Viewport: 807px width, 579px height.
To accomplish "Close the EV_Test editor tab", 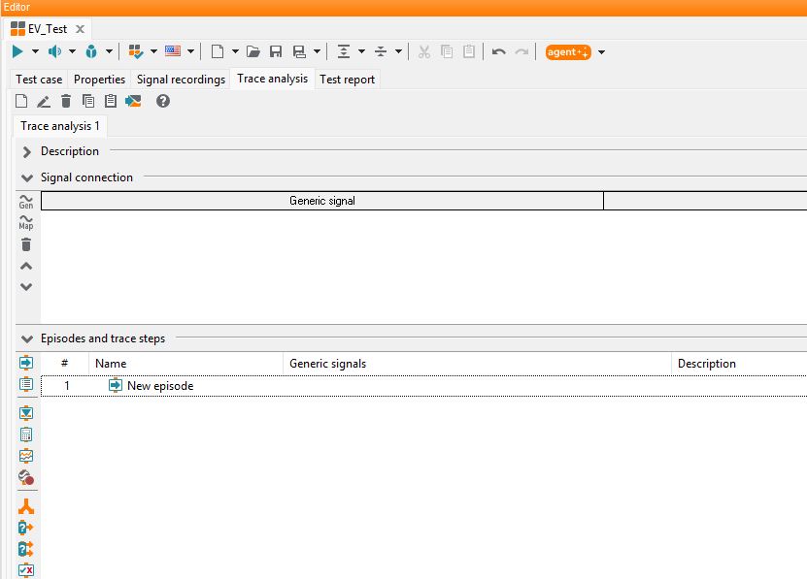I will (81, 29).
